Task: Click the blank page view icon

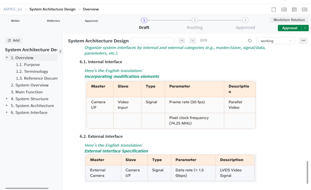Action: (274, 9)
